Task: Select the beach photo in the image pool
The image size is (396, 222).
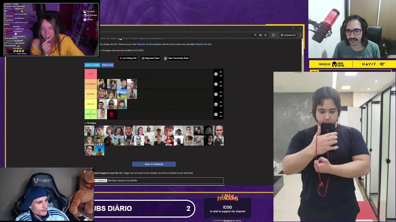Action: tap(99, 150)
